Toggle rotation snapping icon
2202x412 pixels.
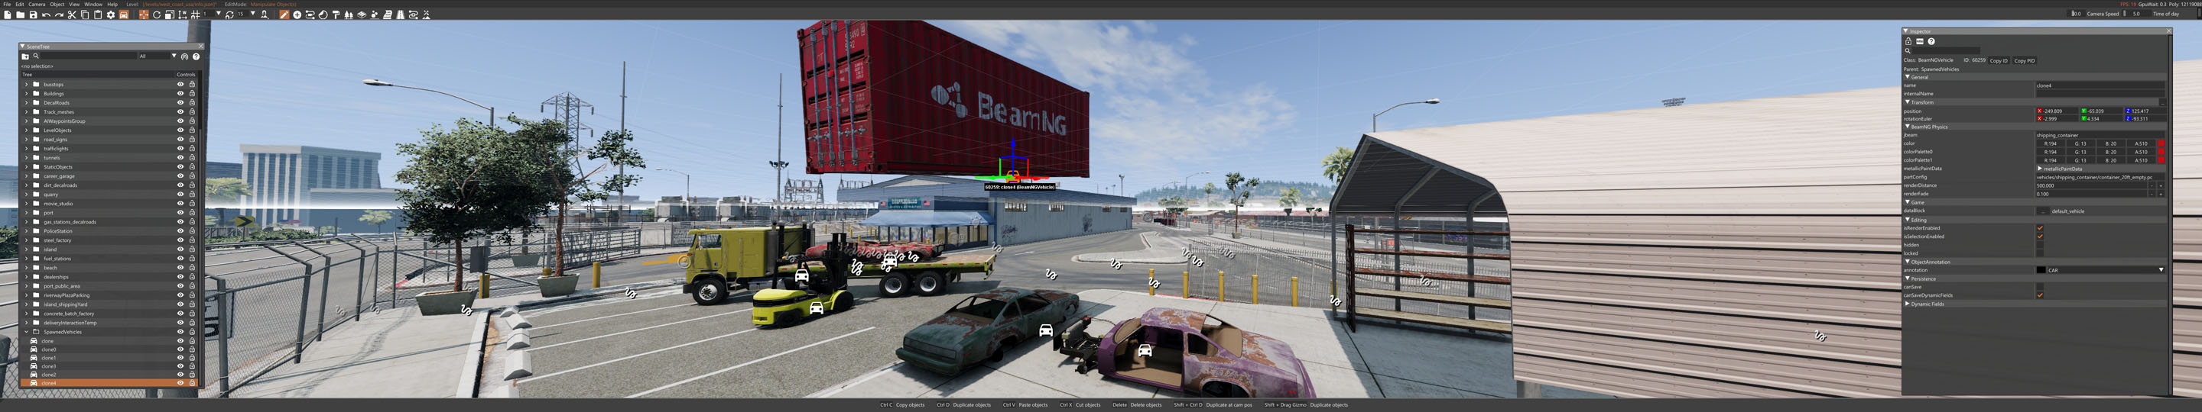(229, 14)
